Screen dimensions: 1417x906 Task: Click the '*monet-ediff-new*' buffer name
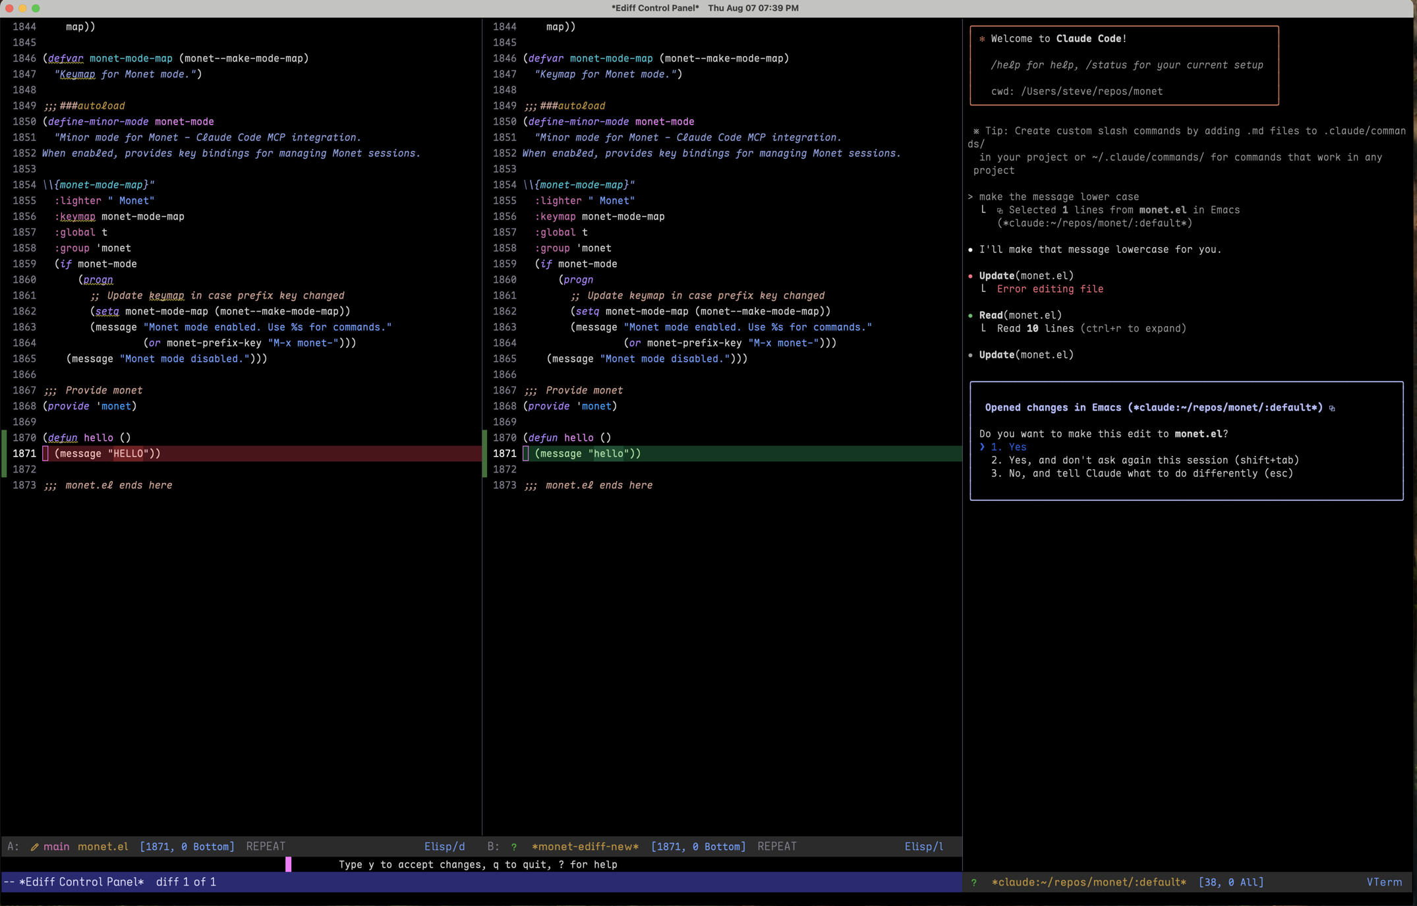pyautogui.click(x=585, y=847)
